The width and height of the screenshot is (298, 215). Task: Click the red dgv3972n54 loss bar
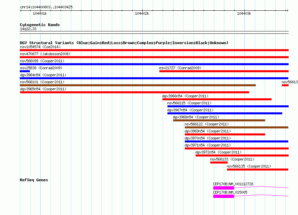tap(242, 155)
